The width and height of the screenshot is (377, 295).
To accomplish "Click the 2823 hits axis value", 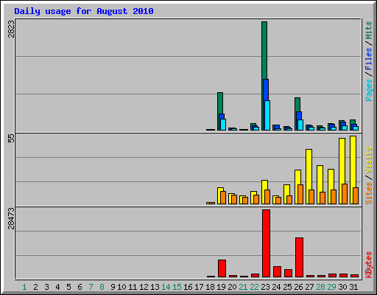I will tap(11, 29).
